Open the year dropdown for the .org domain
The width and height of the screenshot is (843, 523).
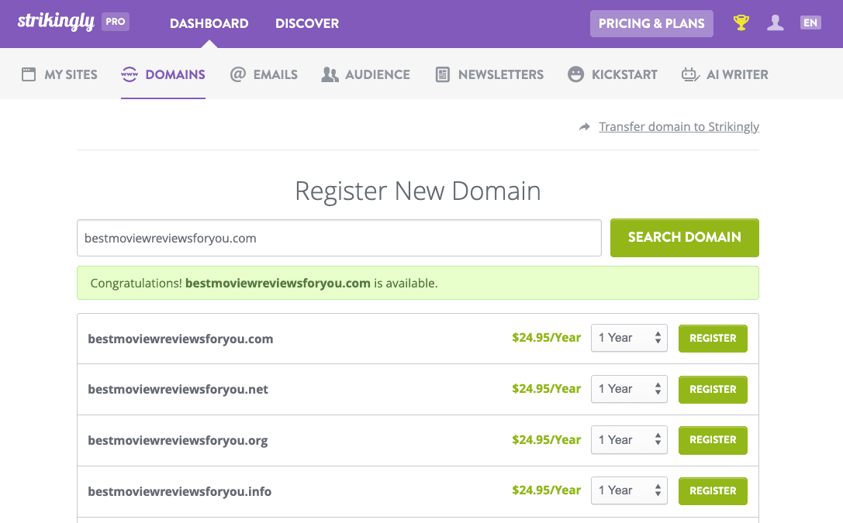(x=629, y=439)
